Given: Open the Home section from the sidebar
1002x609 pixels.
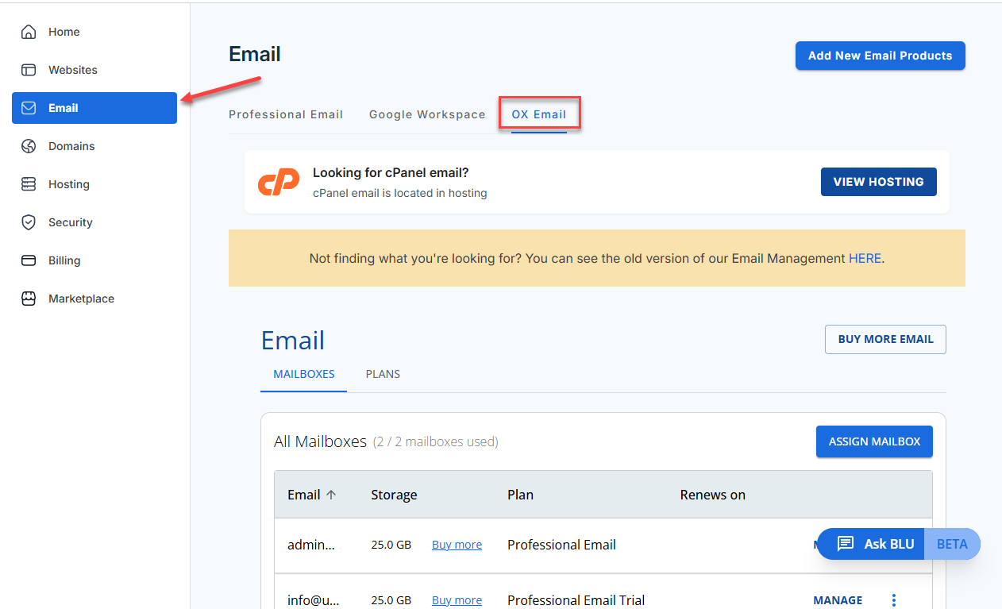Looking at the screenshot, I should coord(30,32).
